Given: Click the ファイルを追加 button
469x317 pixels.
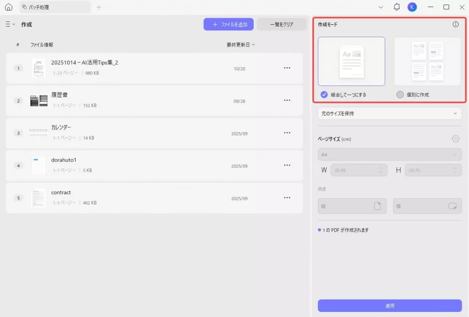Looking at the screenshot, I should point(229,24).
